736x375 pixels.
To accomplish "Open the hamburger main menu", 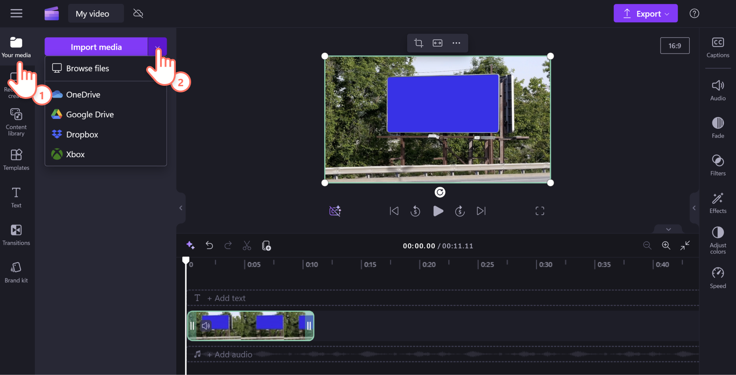I will click(x=16, y=14).
